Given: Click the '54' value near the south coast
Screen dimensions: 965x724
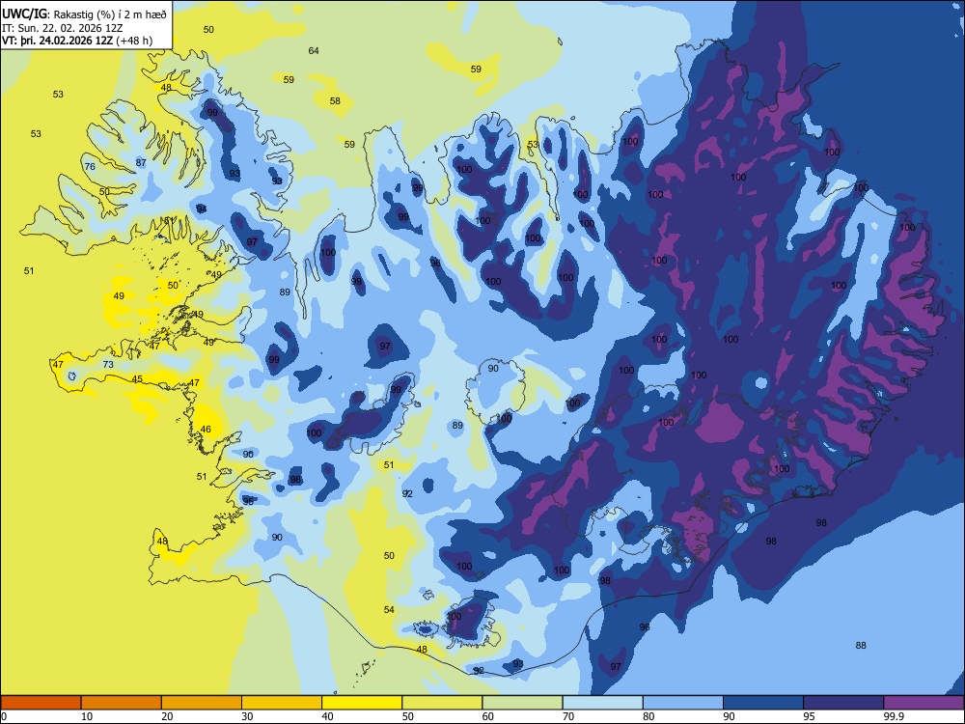Looking at the screenshot, I should tap(389, 609).
